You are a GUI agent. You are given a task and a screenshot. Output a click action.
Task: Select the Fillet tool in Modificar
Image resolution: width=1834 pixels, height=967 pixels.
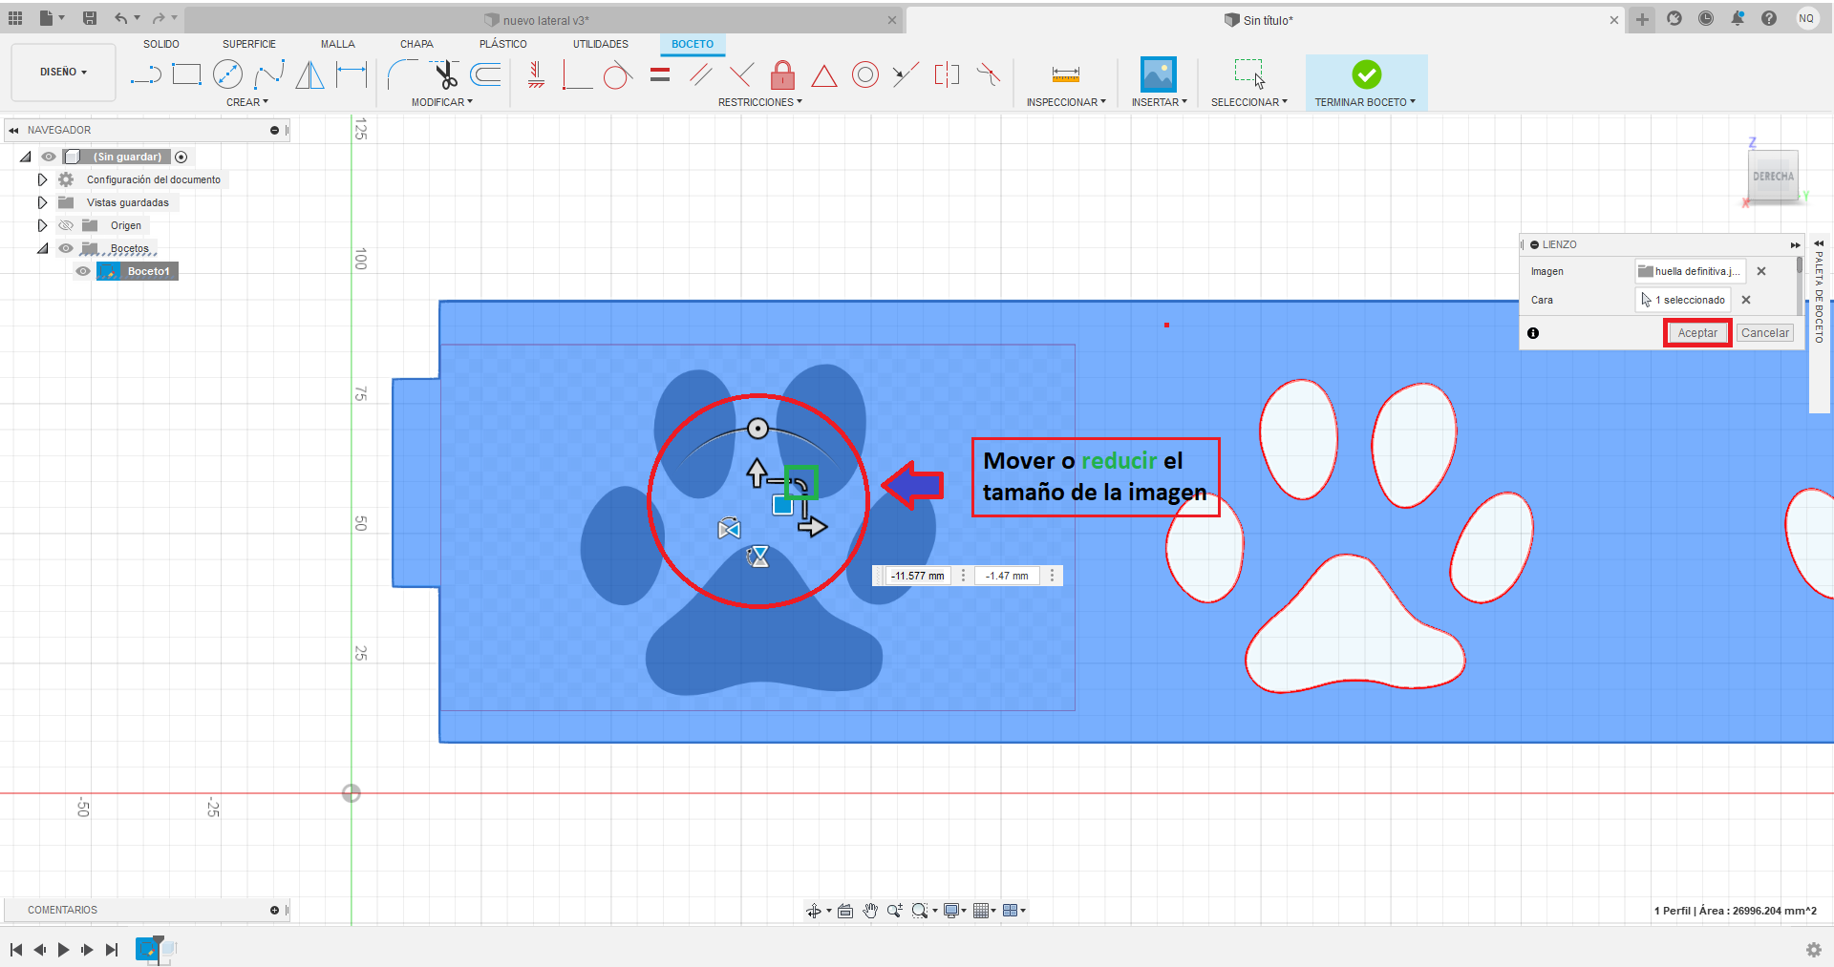402,74
